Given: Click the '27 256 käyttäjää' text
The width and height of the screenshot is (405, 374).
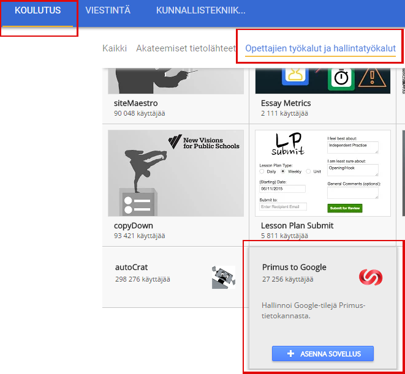Looking at the screenshot, I should point(288,279).
